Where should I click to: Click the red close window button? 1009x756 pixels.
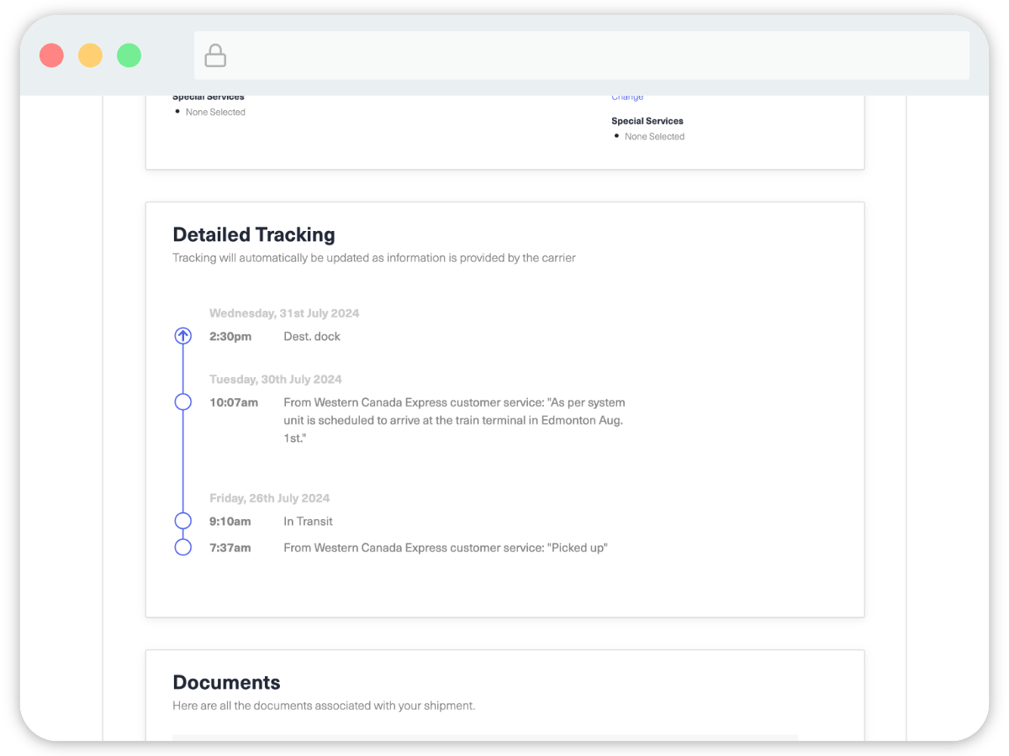click(x=52, y=56)
